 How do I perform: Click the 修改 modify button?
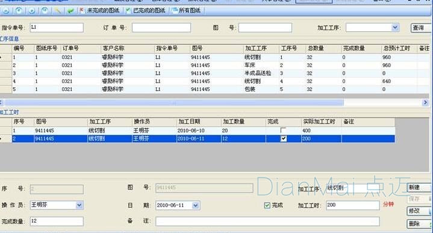coord(419,211)
